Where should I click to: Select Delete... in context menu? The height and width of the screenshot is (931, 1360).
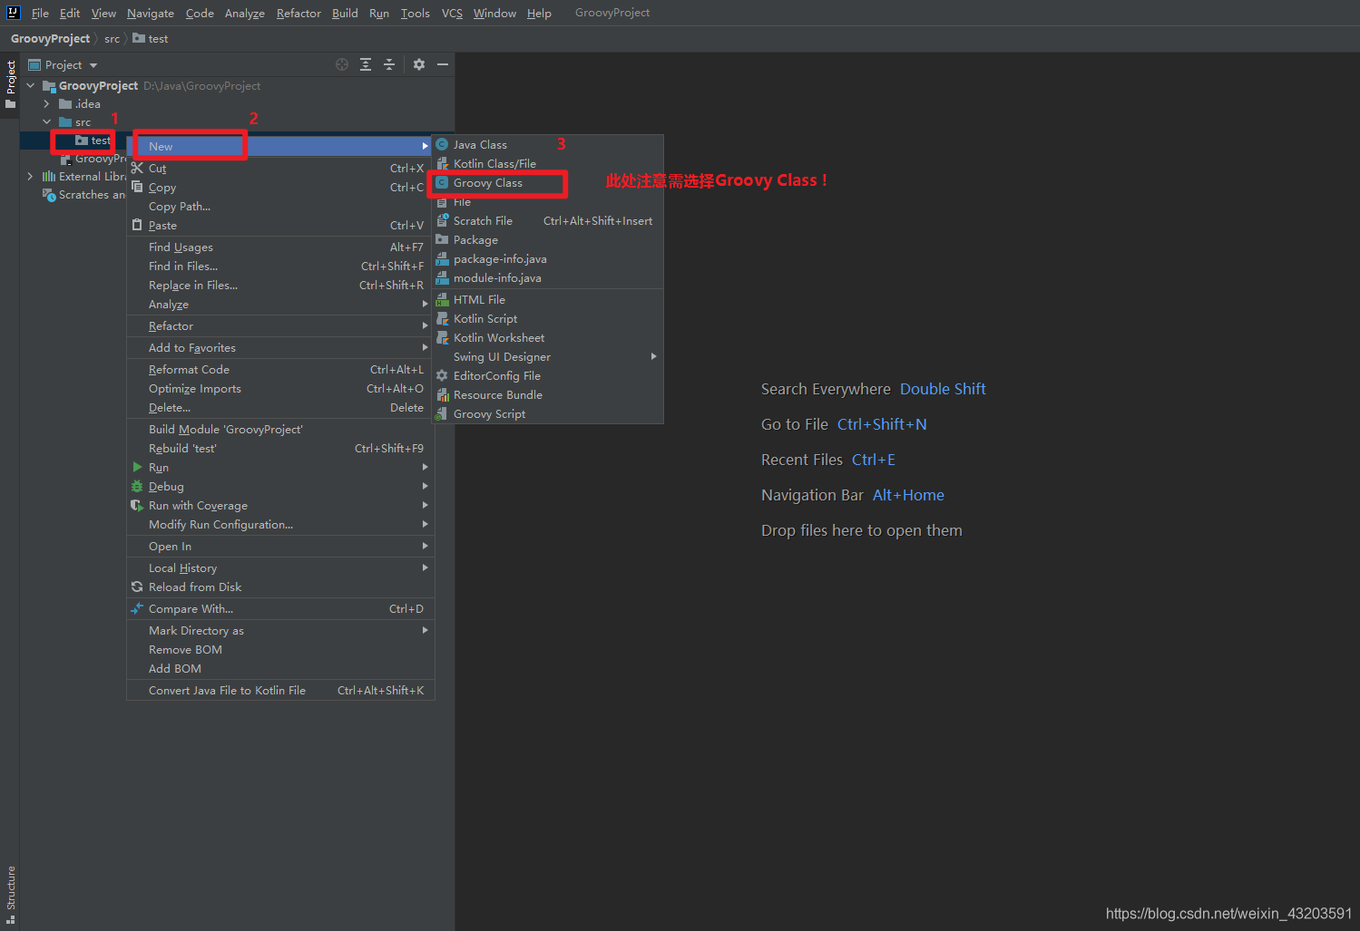click(x=280, y=407)
